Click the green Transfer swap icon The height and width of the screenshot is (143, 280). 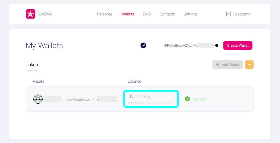click(x=187, y=99)
